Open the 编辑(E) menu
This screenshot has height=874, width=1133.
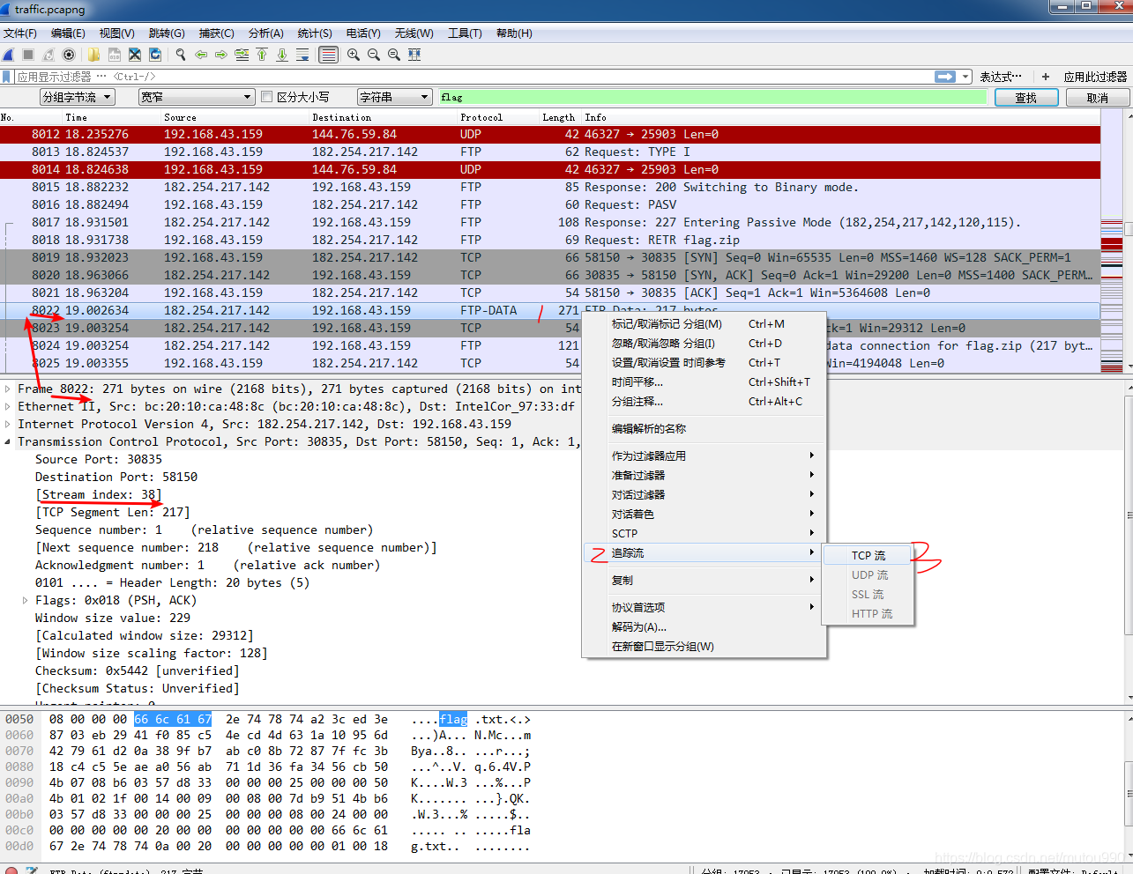point(68,33)
